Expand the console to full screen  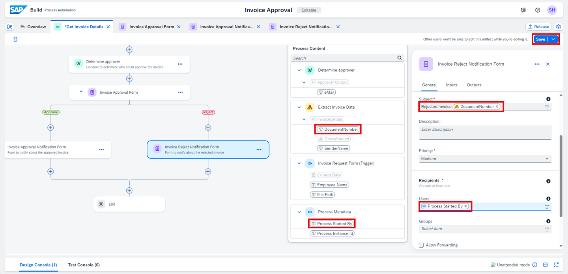tap(556, 265)
